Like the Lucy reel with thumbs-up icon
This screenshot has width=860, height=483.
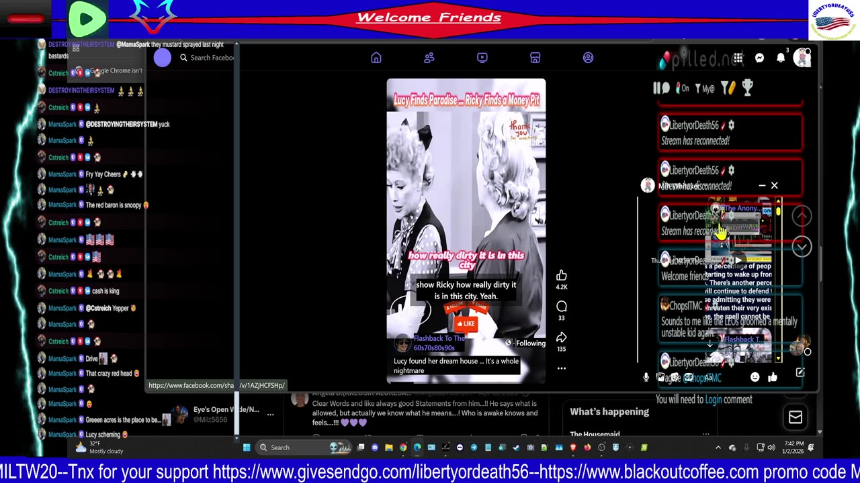[562, 275]
